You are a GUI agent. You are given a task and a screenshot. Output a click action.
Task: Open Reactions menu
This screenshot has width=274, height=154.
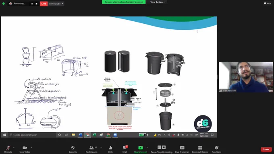coord(216,149)
